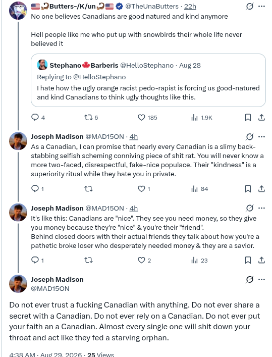Open more options on the main Joseph Madison tweet
272x357 pixels.
click(261, 279)
